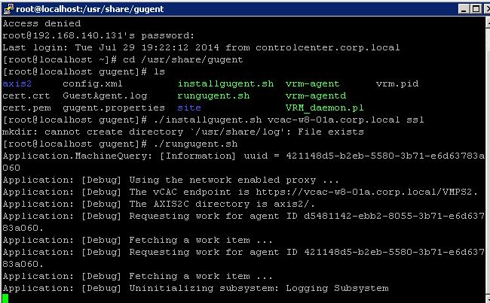Click rungugent.sh in the ls listing
The height and width of the screenshot is (303, 490).
click(x=213, y=96)
